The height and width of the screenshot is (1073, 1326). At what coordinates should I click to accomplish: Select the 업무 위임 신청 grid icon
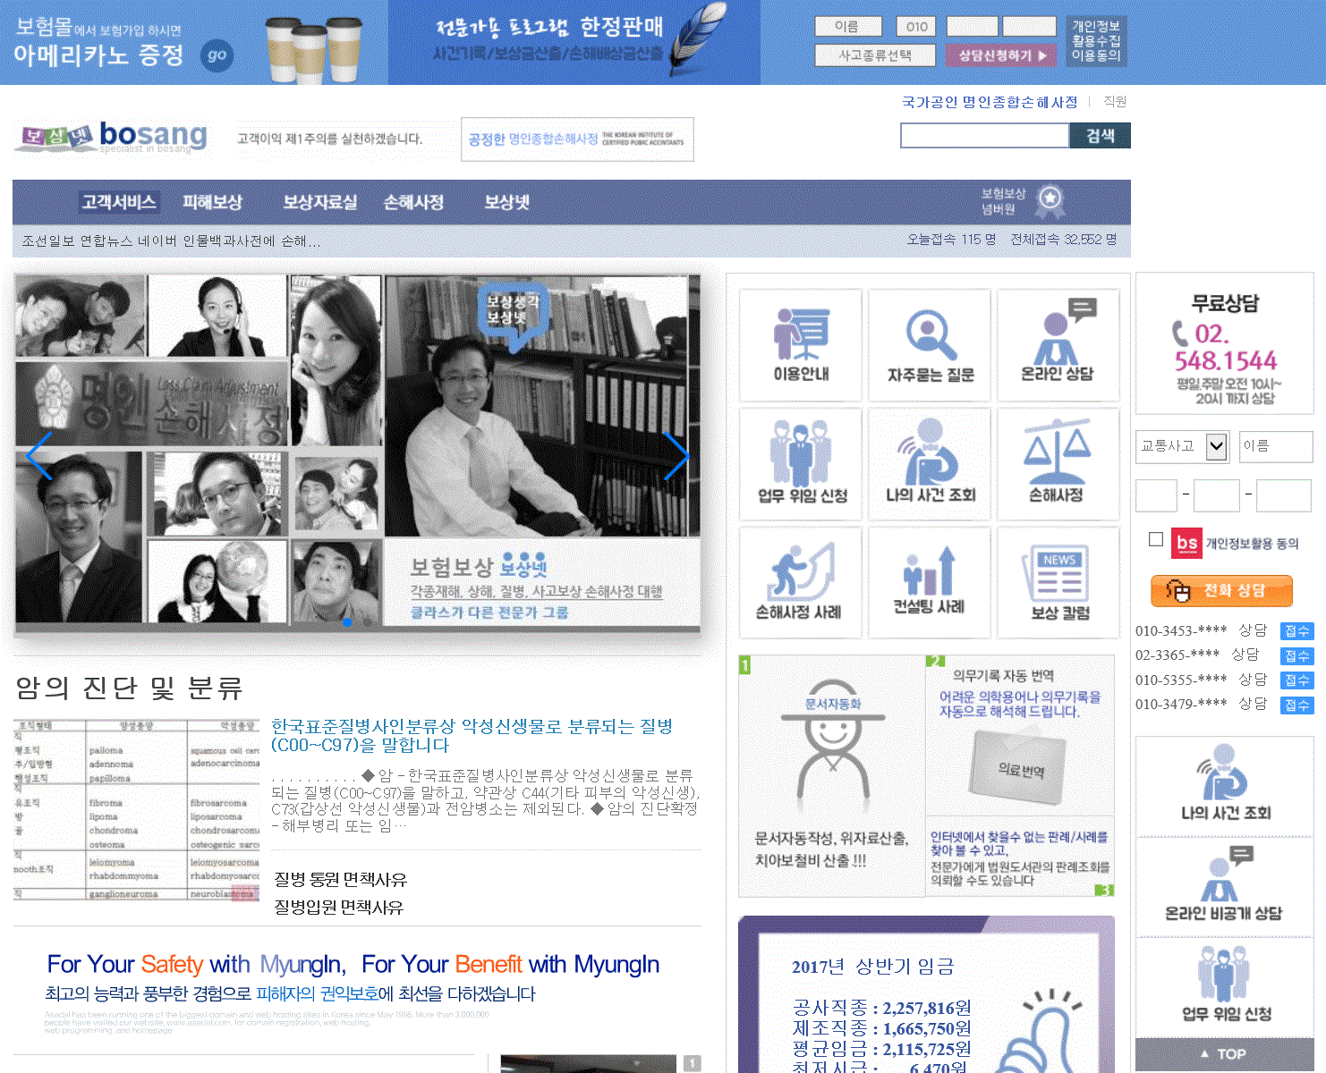click(801, 464)
